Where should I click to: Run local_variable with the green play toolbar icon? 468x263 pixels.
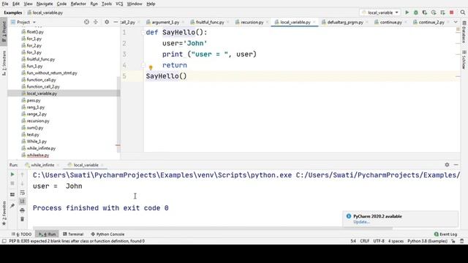click(x=407, y=12)
